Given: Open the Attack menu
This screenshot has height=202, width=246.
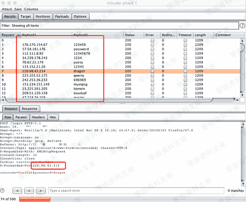Looking at the screenshot, I should click(x=7, y=8).
